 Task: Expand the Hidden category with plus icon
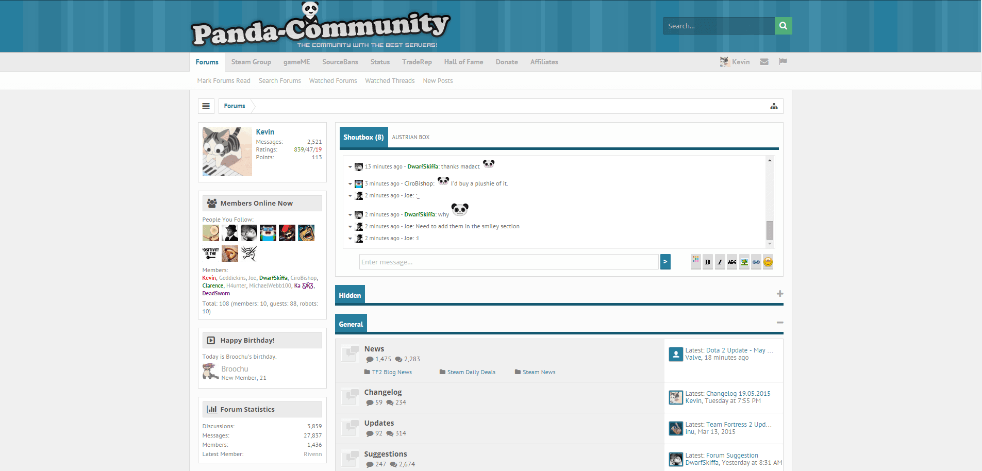(x=779, y=294)
